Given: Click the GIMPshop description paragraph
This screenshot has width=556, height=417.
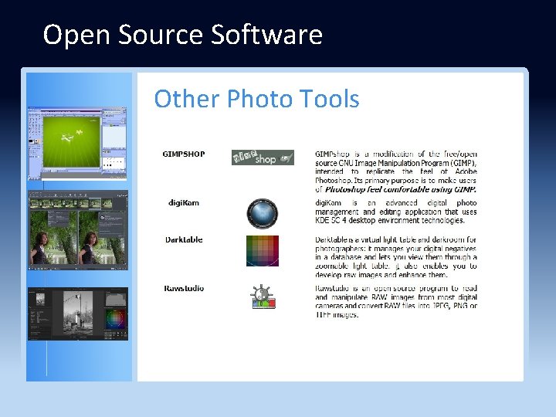Looking at the screenshot, I should 395,171.
